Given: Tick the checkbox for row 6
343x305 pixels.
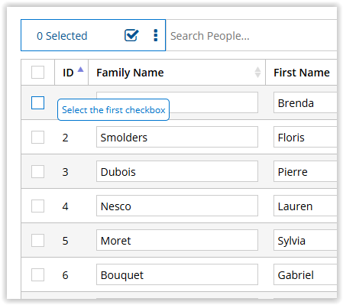Looking at the screenshot, I should click(x=37, y=274).
